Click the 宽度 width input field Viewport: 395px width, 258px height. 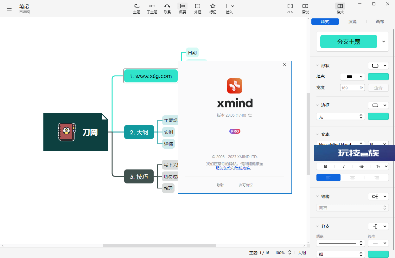(x=353, y=88)
